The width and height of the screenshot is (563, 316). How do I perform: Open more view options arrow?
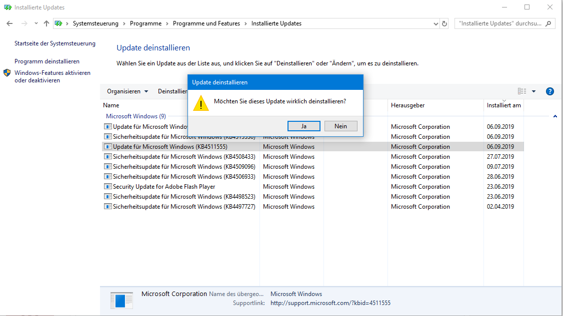(534, 91)
